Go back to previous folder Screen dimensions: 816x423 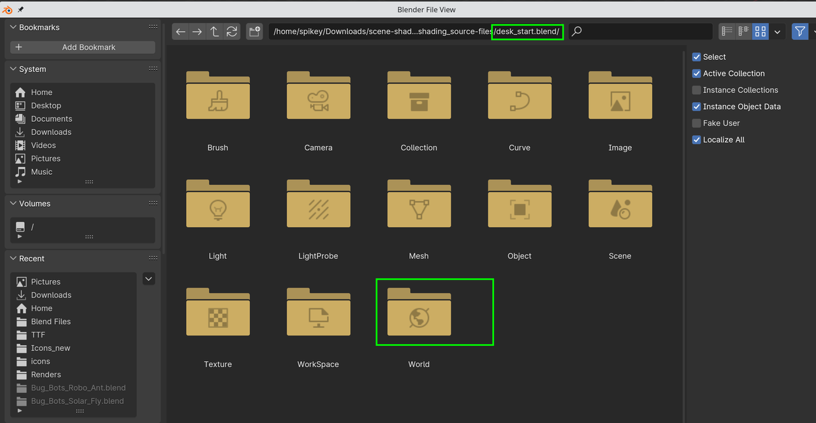pyautogui.click(x=180, y=31)
